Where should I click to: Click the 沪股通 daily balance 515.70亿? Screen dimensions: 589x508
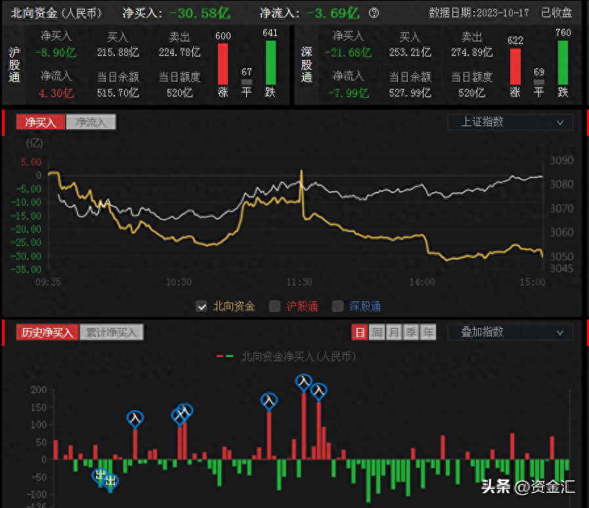pos(118,93)
